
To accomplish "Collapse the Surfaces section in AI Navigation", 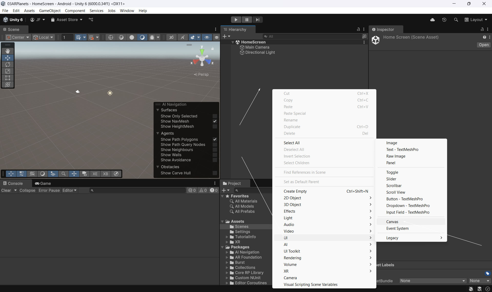I will pos(158,110).
